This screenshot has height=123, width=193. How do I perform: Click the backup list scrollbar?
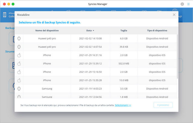177,57
